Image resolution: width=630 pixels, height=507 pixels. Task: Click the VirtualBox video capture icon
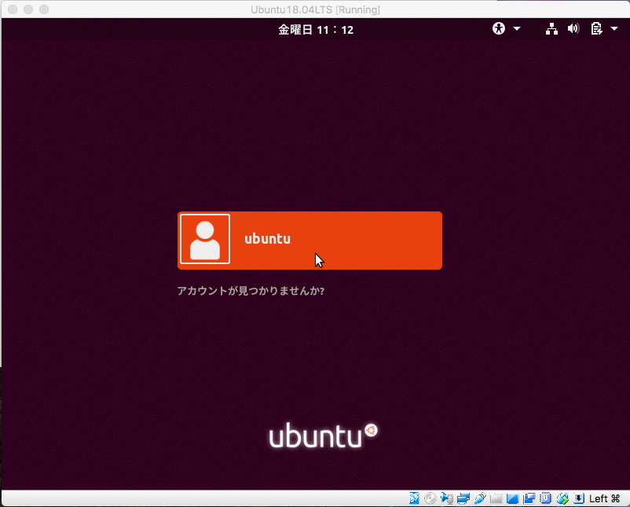529,498
